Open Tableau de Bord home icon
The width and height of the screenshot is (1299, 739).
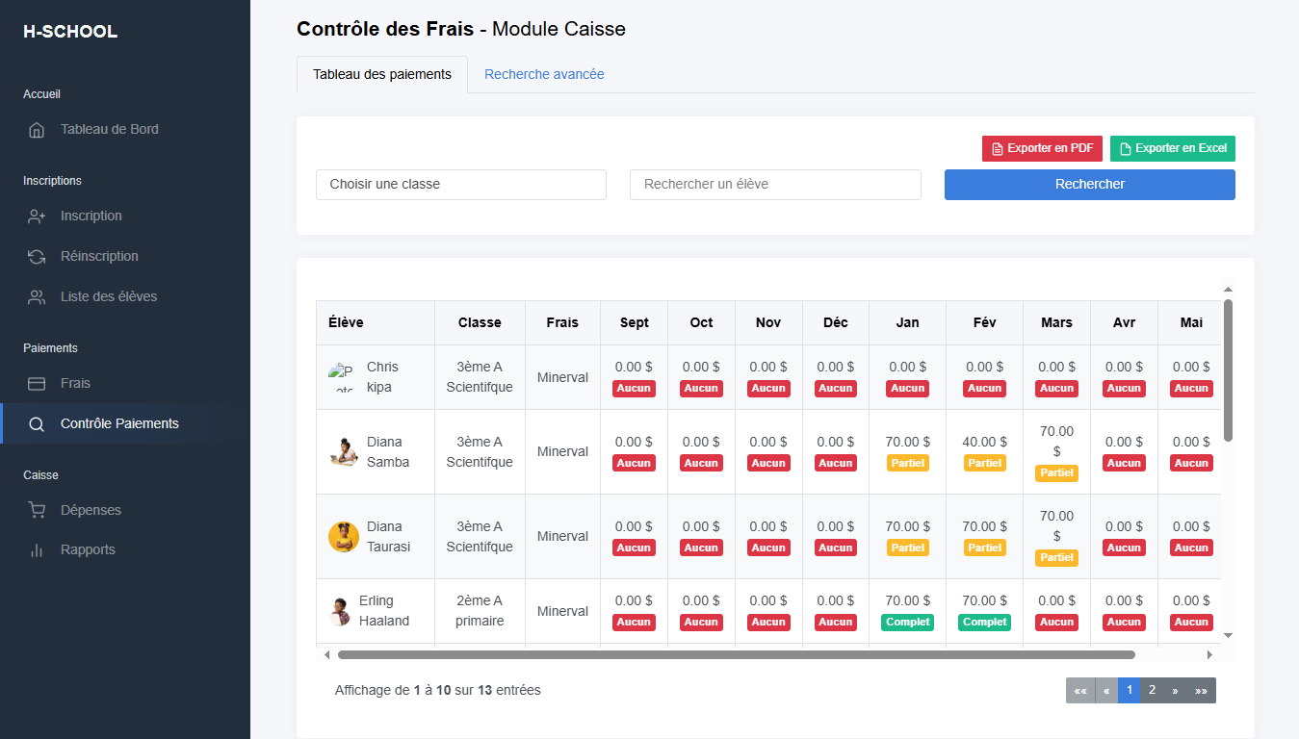(x=37, y=130)
